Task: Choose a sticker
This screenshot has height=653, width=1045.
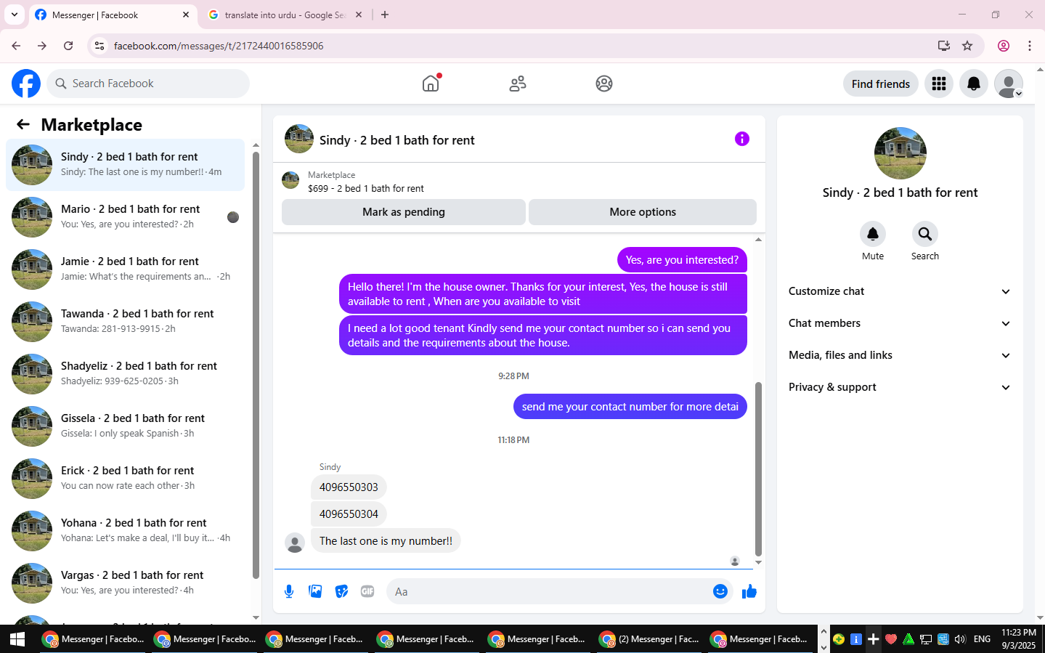Action: click(x=341, y=591)
